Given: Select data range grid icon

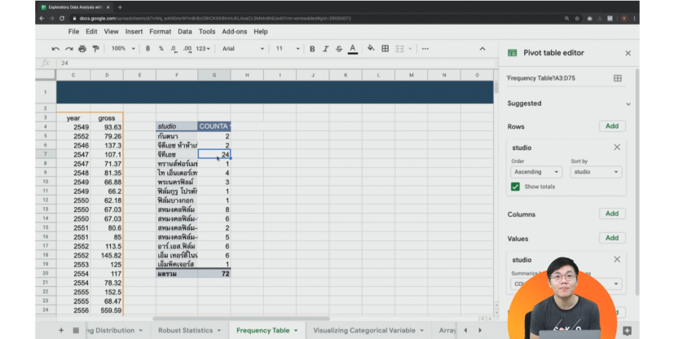Looking at the screenshot, I should [x=618, y=78].
